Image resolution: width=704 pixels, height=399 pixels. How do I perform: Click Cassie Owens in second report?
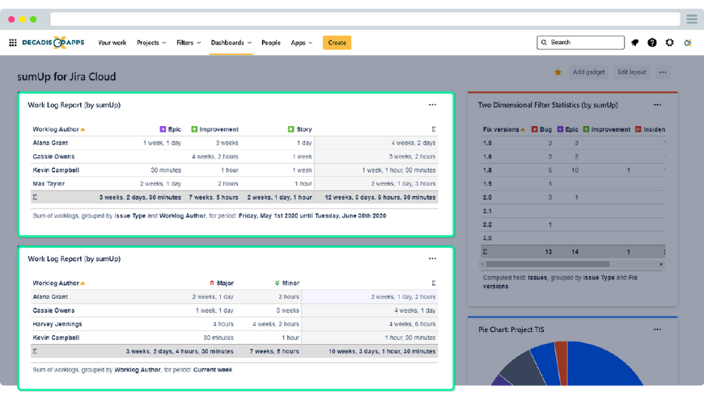point(53,310)
